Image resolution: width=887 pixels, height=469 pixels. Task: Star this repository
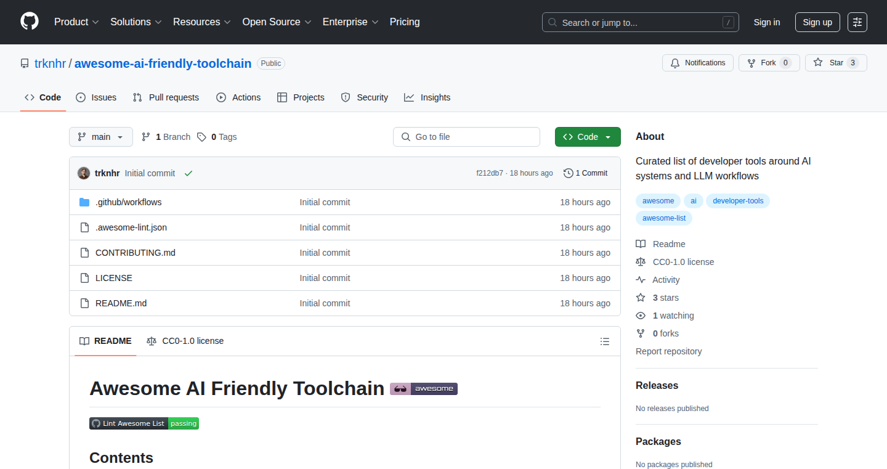836,63
